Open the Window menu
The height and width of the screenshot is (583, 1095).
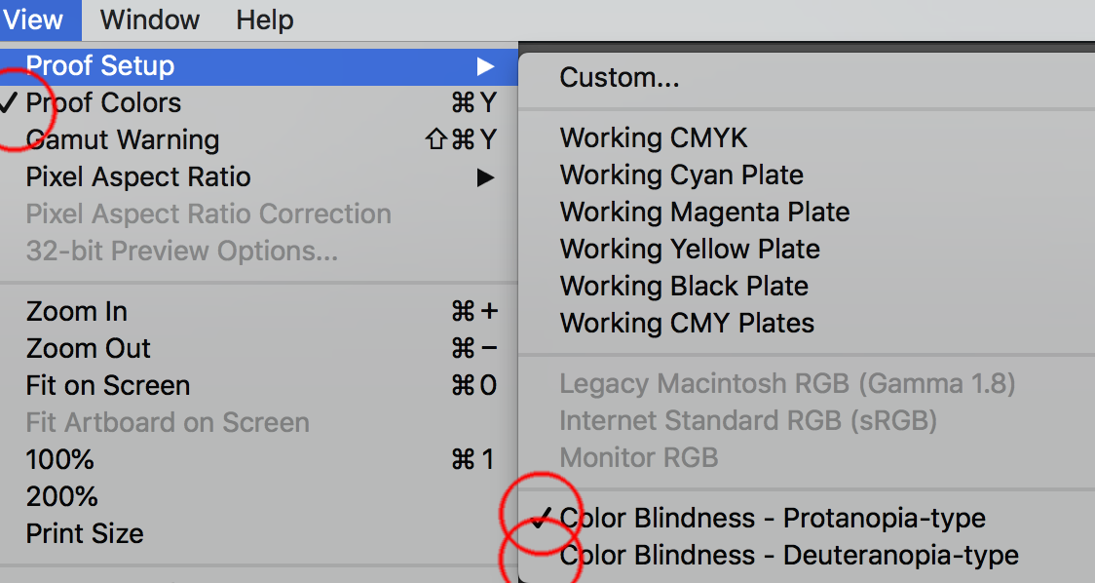pos(149,19)
